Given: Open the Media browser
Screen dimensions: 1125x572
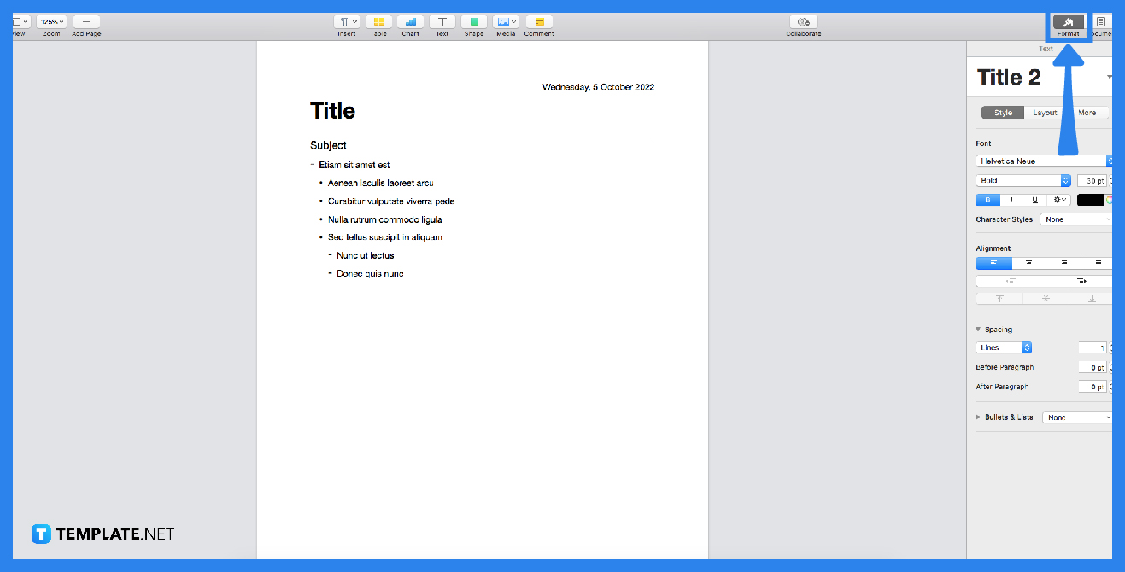Looking at the screenshot, I should click(x=505, y=23).
